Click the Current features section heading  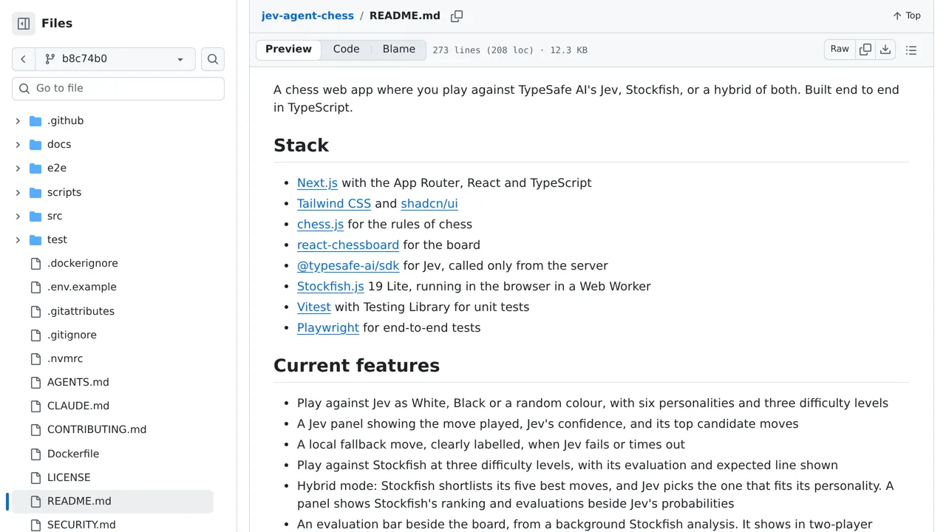[x=357, y=366]
